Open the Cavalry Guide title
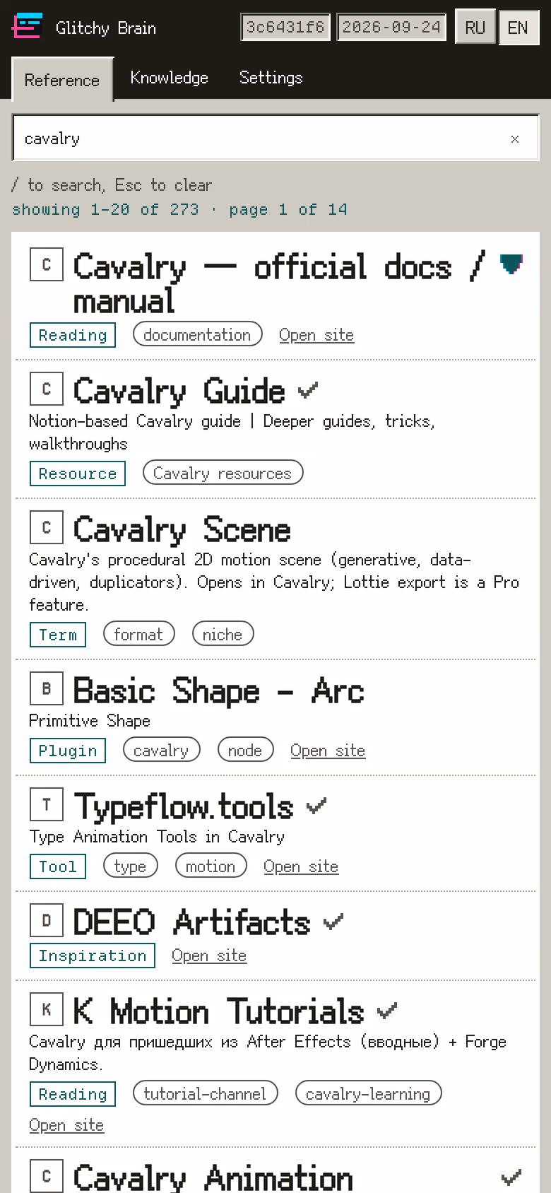The width and height of the screenshot is (551, 1193). pyautogui.click(x=179, y=390)
